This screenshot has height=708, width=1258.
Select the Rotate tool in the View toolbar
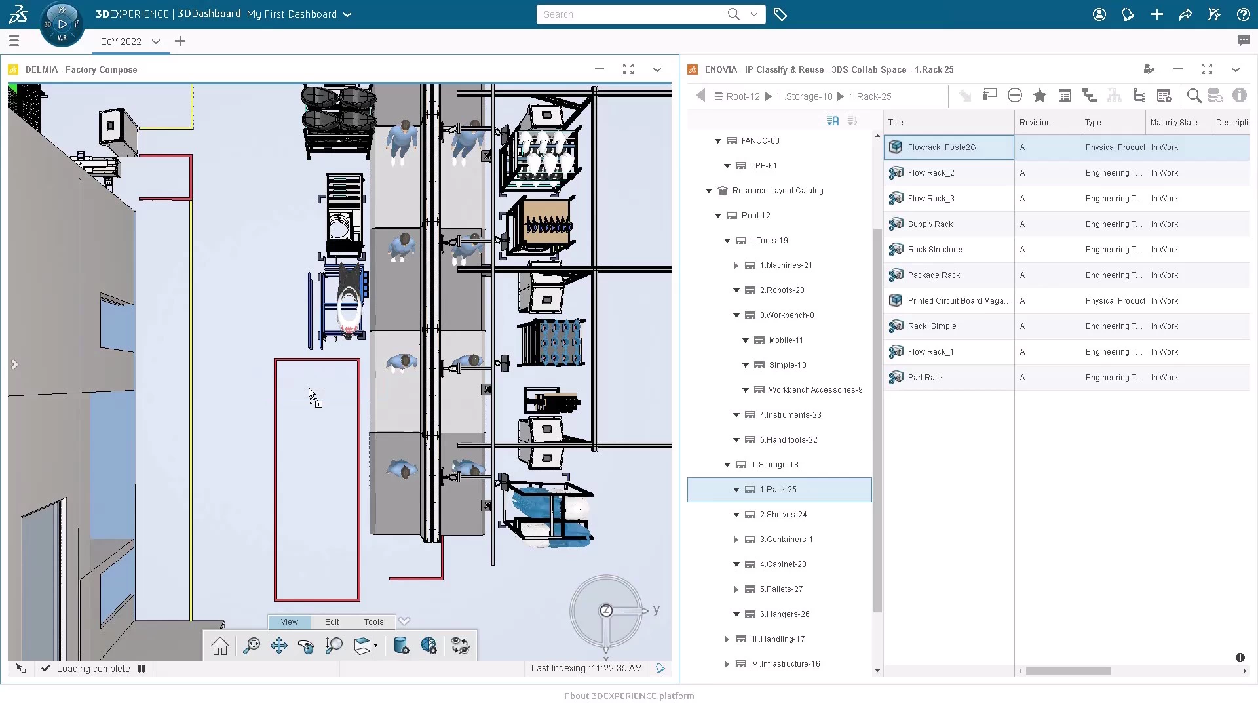[305, 646]
